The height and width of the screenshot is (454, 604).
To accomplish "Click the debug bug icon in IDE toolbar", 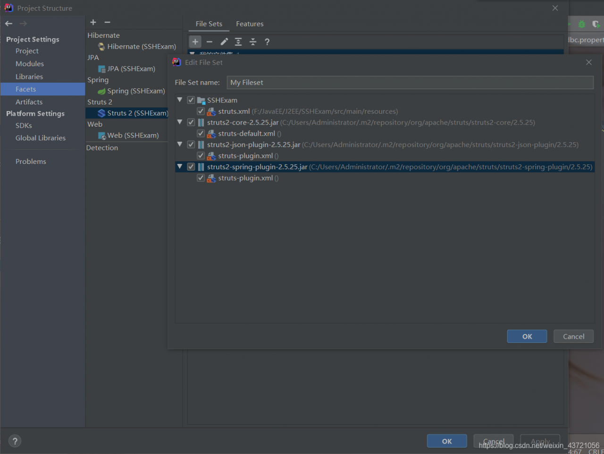I will tap(582, 24).
